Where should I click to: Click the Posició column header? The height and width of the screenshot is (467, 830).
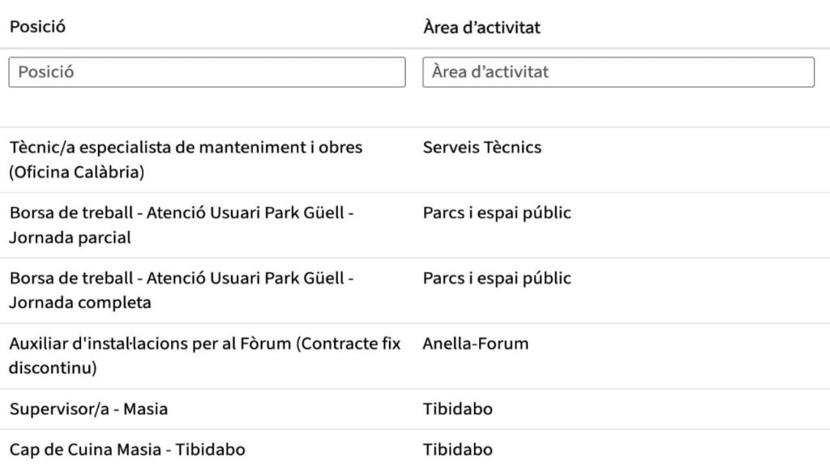click(37, 27)
